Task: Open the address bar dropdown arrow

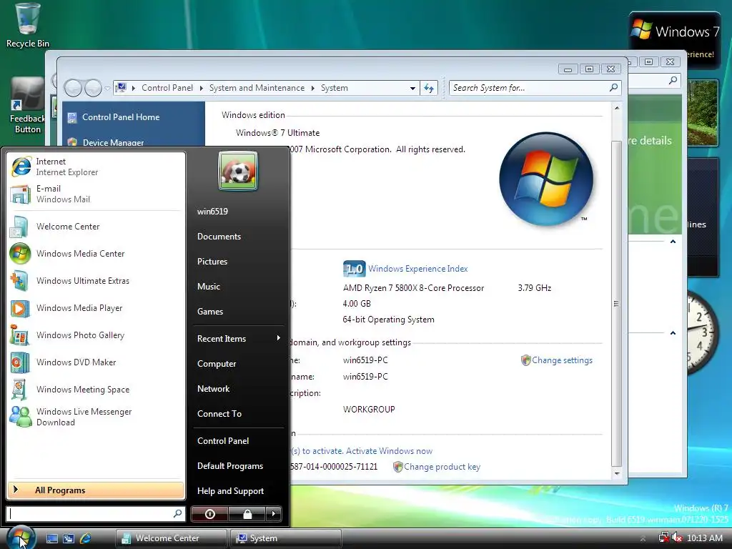Action: click(x=412, y=88)
